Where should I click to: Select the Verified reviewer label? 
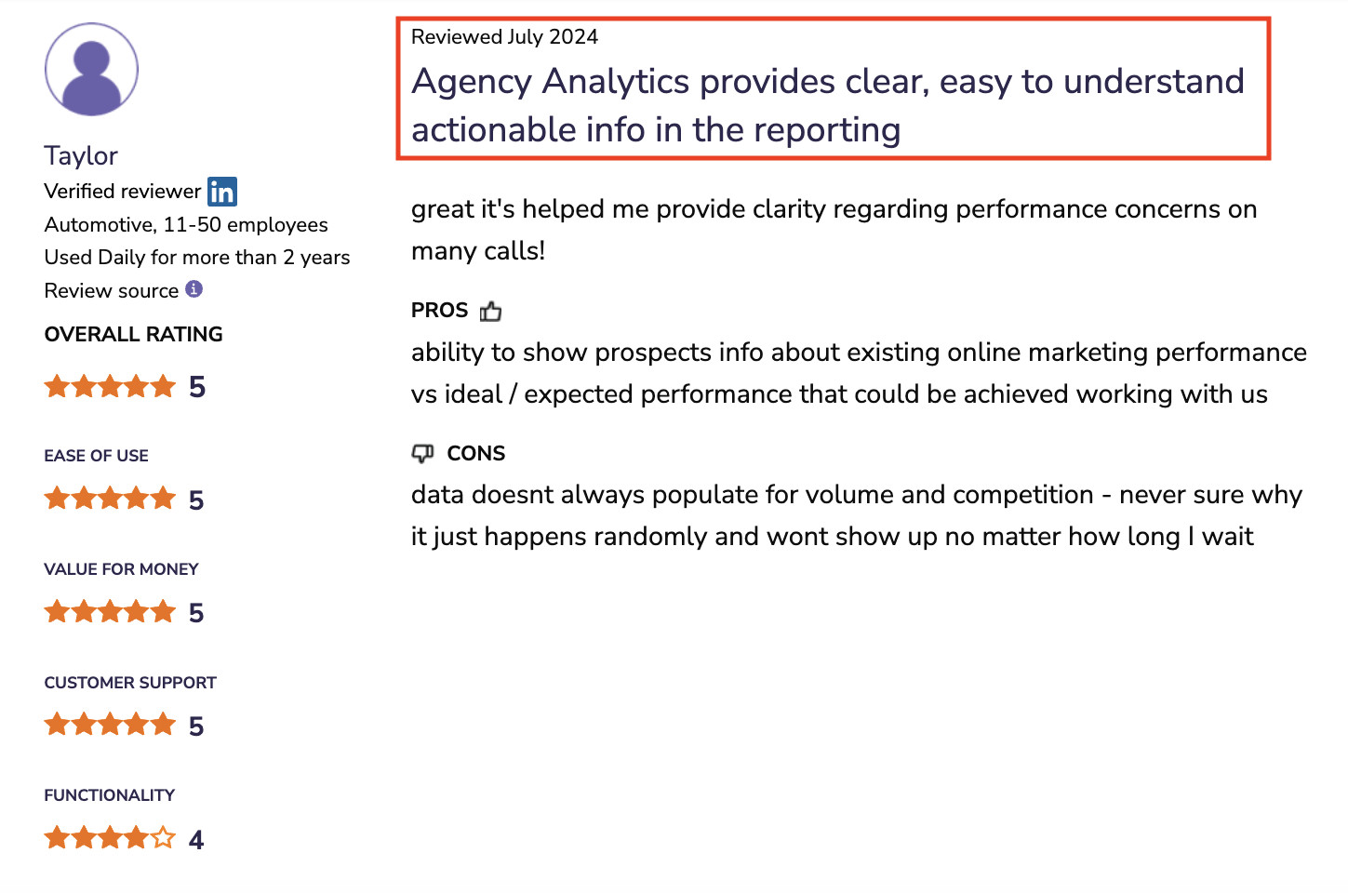click(x=122, y=191)
